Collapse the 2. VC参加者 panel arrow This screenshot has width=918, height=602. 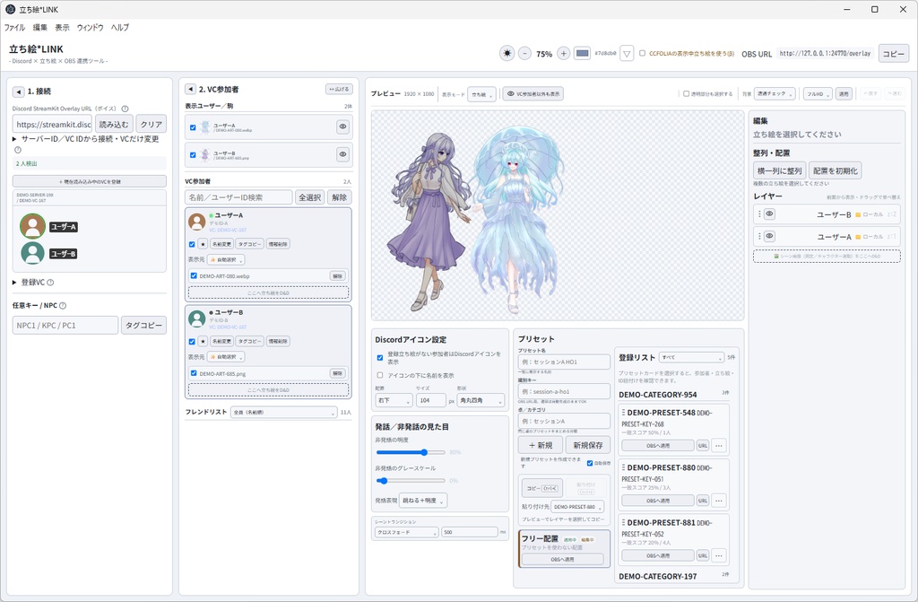[x=190, y=89]
